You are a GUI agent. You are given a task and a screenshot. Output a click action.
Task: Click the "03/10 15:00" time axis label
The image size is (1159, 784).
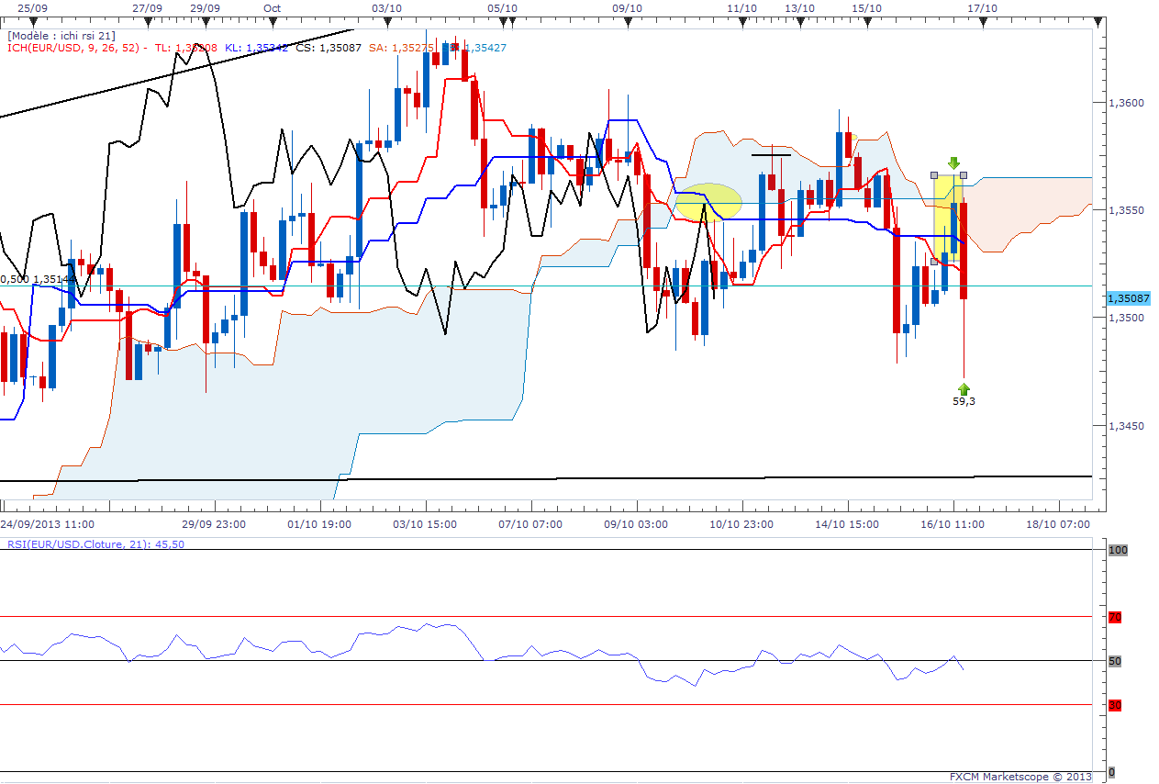pos(425,524)
